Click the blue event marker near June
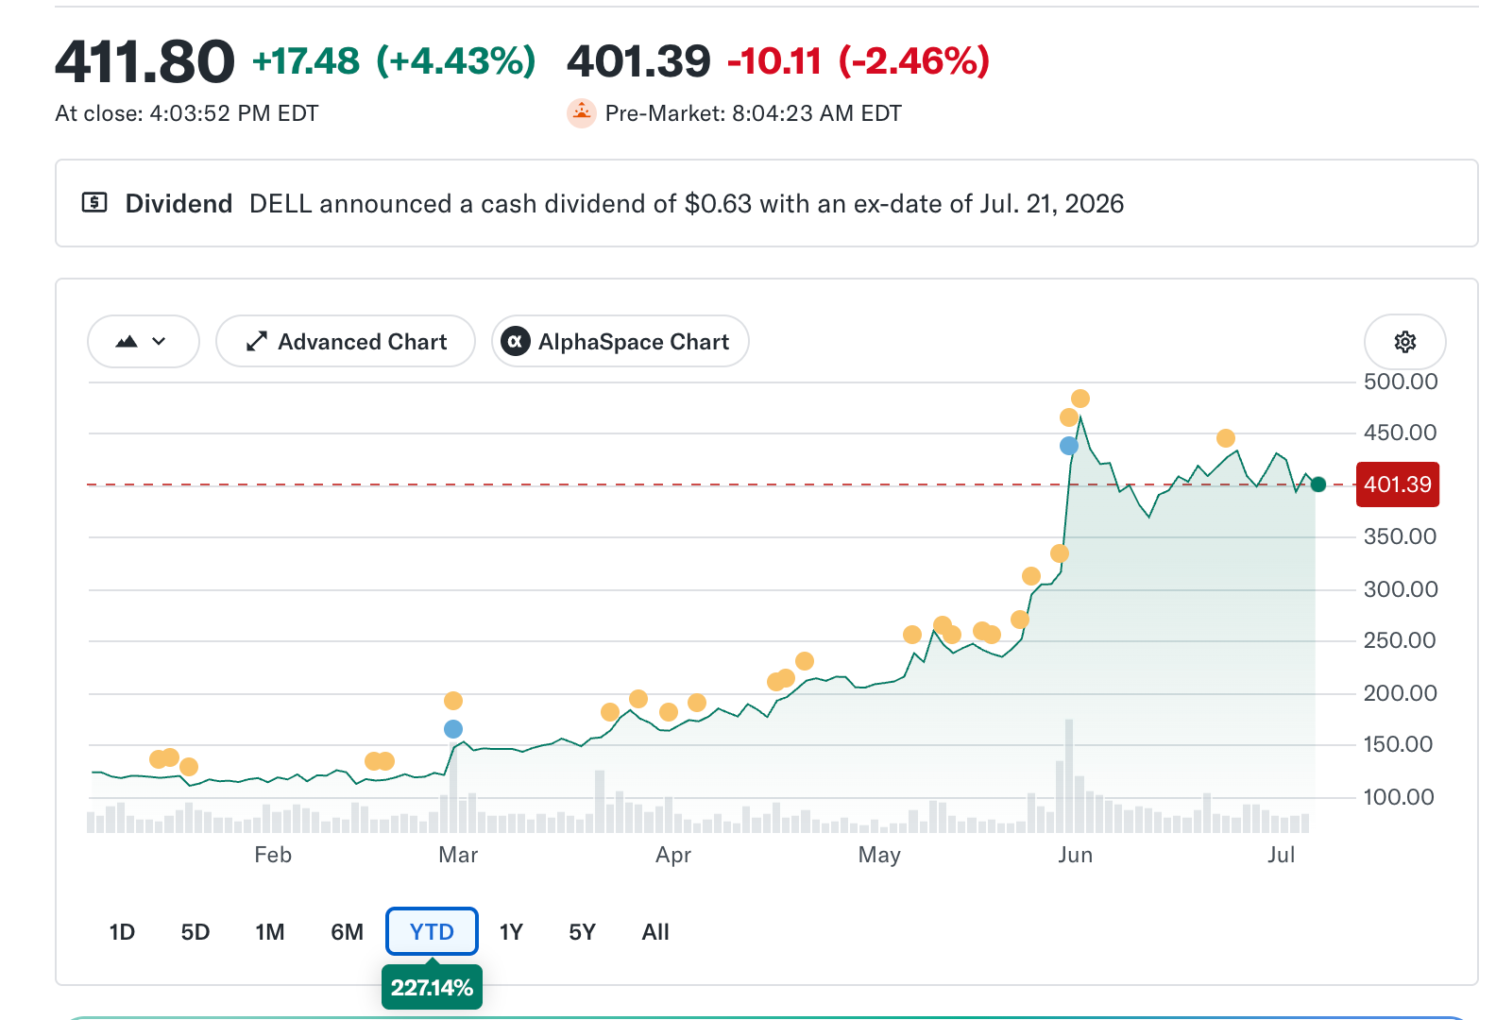1496x1020 pixels. pos(1069,446)
